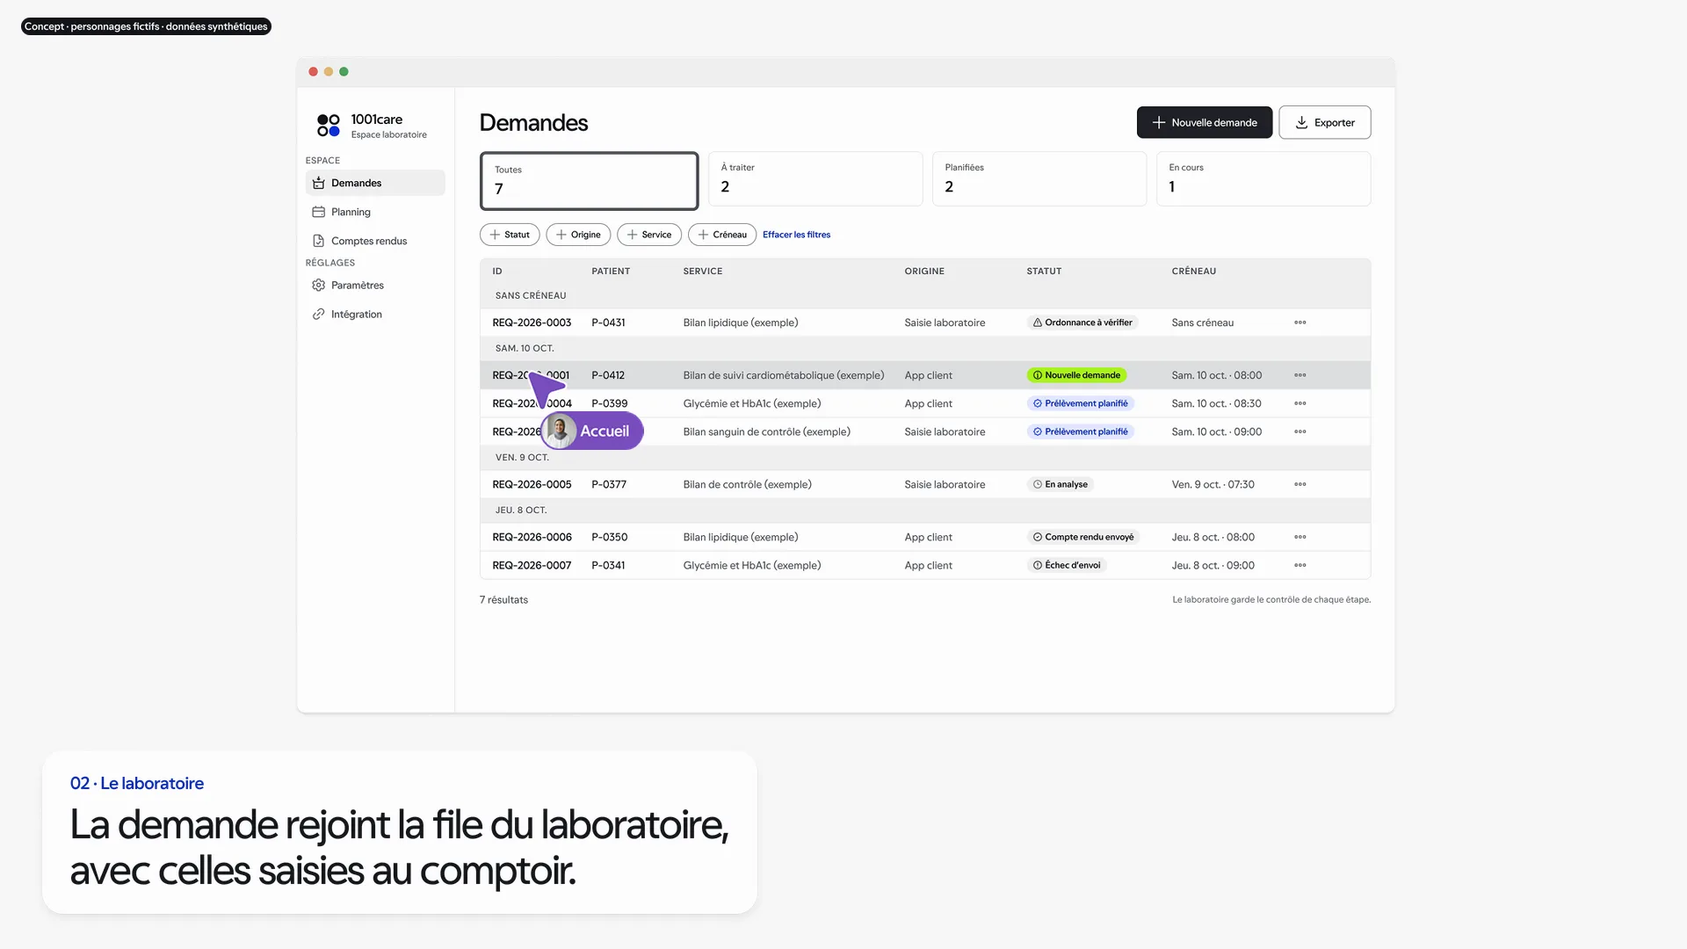Click the SERVICE column header
This screenshot has height=949, width=1687.
pyautogui.click(x=703, y=272)
